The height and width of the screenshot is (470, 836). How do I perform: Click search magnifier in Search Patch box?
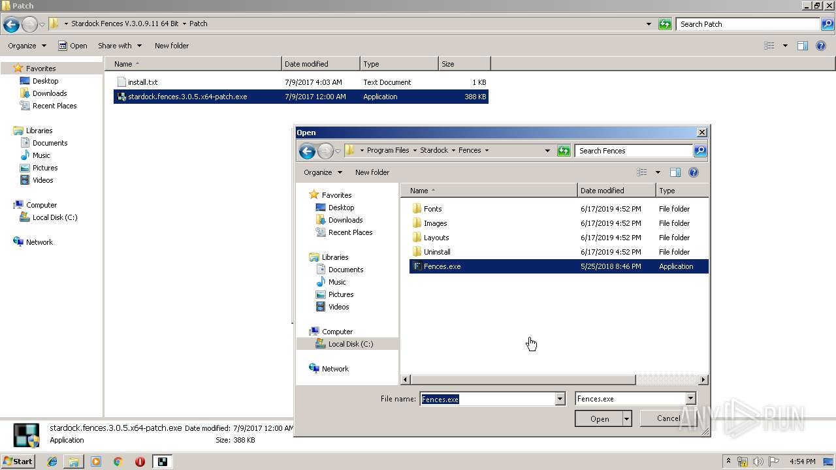[x=827, y=24]
